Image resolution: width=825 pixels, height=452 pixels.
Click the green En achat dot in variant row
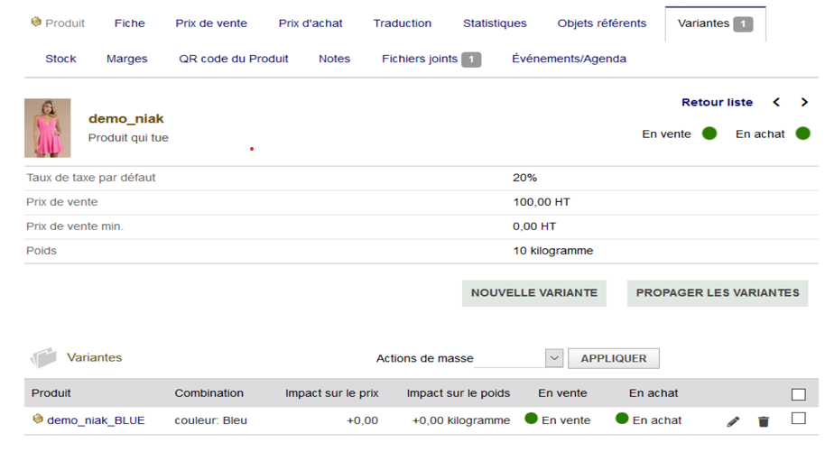pyautogui.click(x=622, y=419)
